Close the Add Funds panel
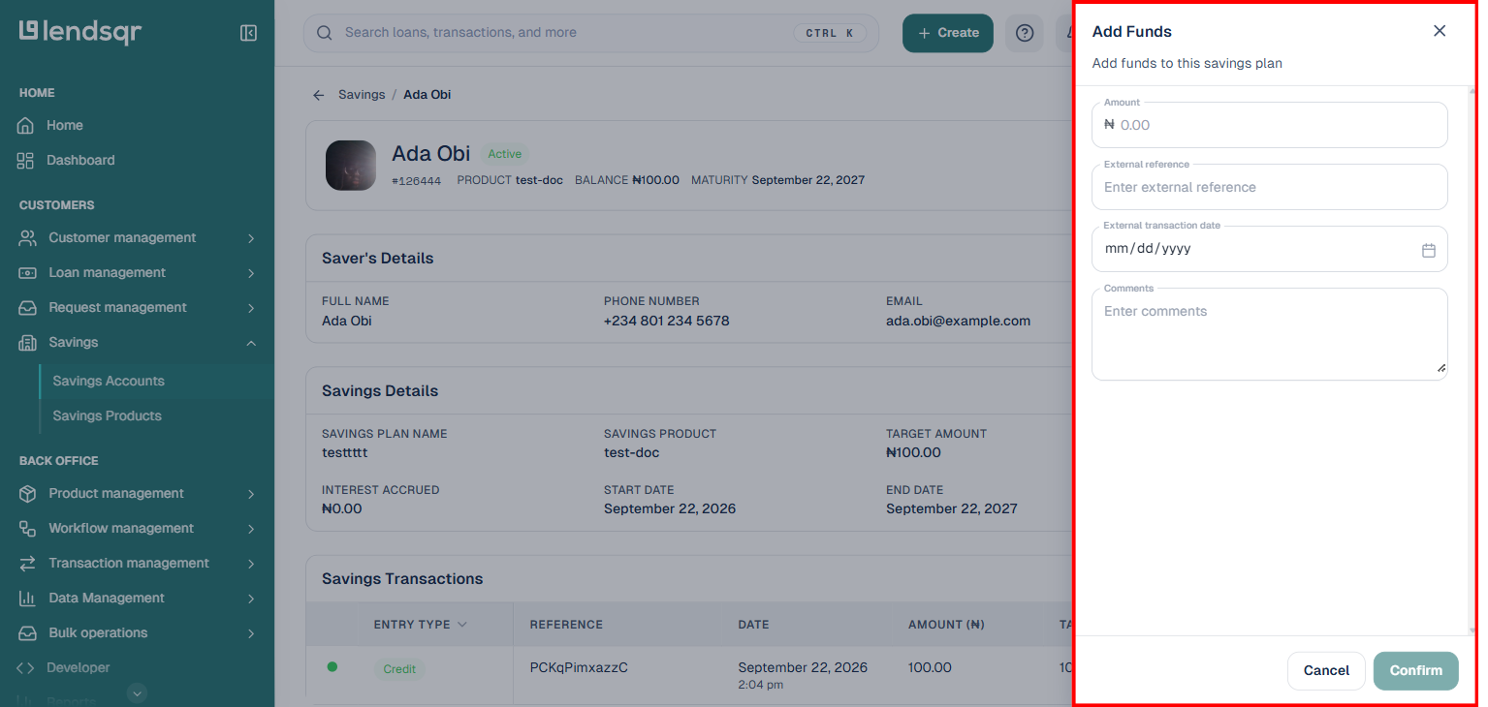 (x=1440, y=31)
